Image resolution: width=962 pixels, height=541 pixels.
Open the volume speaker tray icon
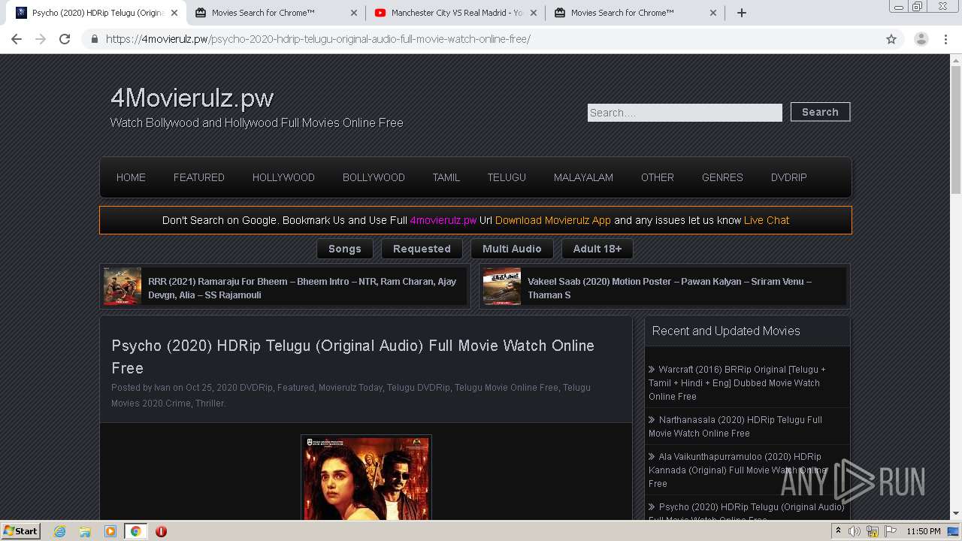[x=855, y=531]
